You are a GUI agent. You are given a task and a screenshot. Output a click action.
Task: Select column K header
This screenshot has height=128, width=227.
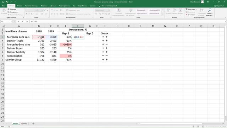(x=129, y=26)
